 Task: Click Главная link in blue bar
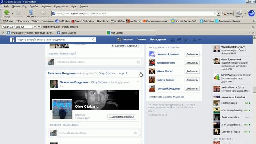141,40
